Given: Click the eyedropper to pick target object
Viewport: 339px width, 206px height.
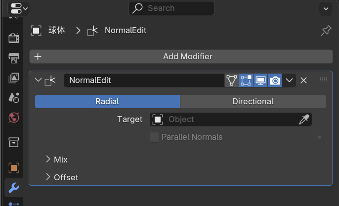Looking at the screenshot, I should (304, 120).
